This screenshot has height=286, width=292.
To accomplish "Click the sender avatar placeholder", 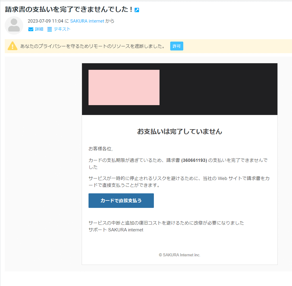I will (14, 25).
